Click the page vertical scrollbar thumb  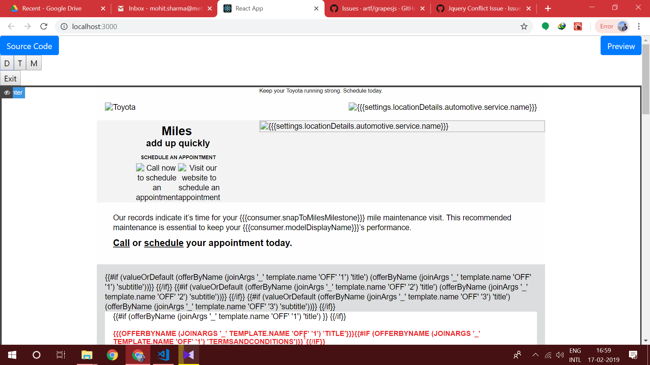click(x=646, y=79)
